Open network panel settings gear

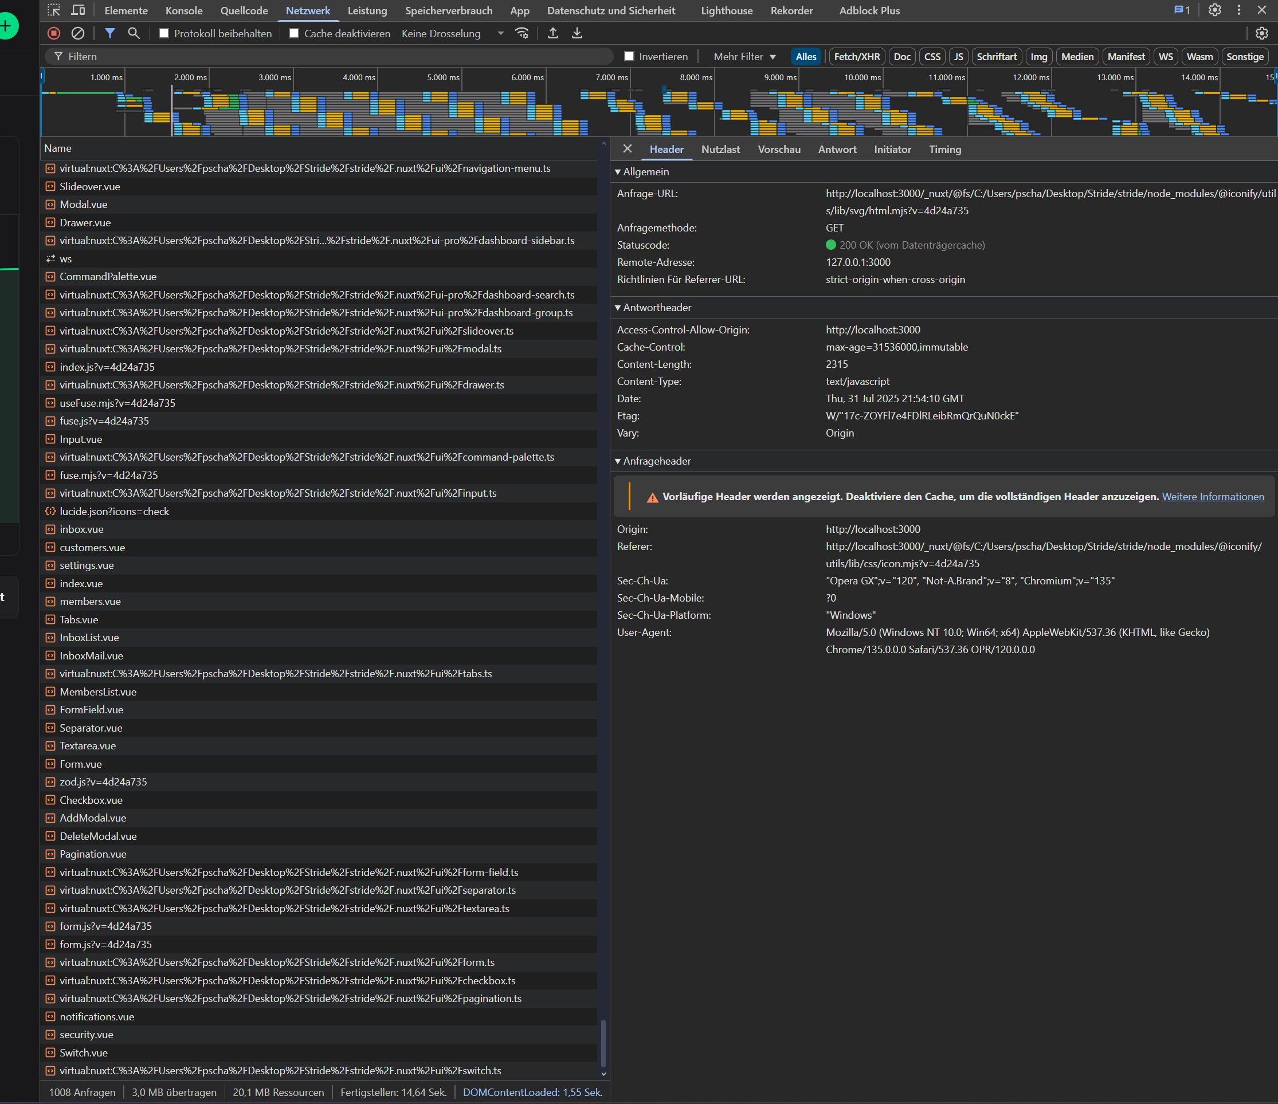(x=1262, y=33)
